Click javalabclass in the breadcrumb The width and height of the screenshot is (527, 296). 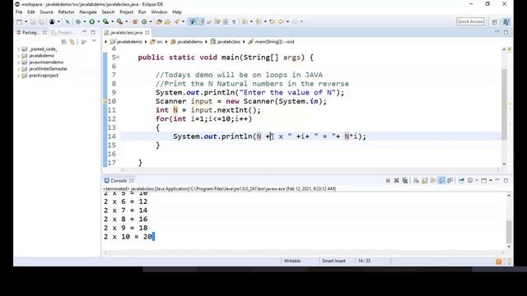click(229, 42)
